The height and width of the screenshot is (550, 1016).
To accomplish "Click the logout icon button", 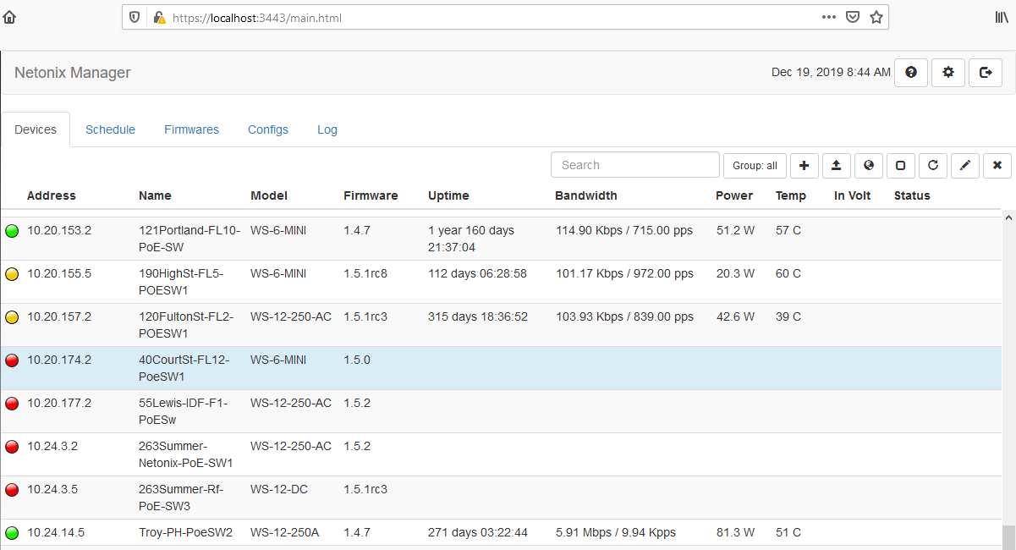I will click(986, 73).
